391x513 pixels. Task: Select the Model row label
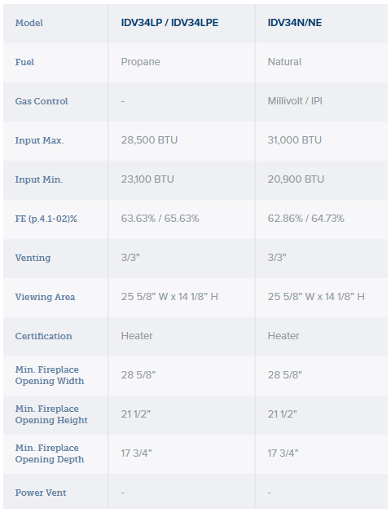tap(29, 23)
